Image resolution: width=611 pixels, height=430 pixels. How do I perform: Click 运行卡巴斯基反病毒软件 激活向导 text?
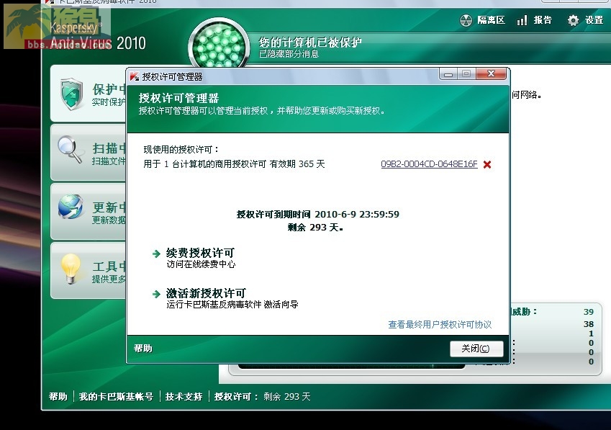pos(232,305)
